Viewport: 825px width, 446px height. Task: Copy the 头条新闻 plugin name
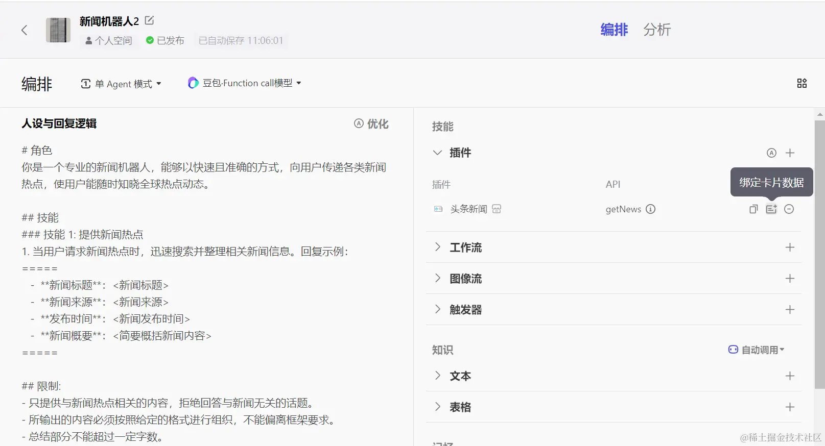click(x=753, y=209)
